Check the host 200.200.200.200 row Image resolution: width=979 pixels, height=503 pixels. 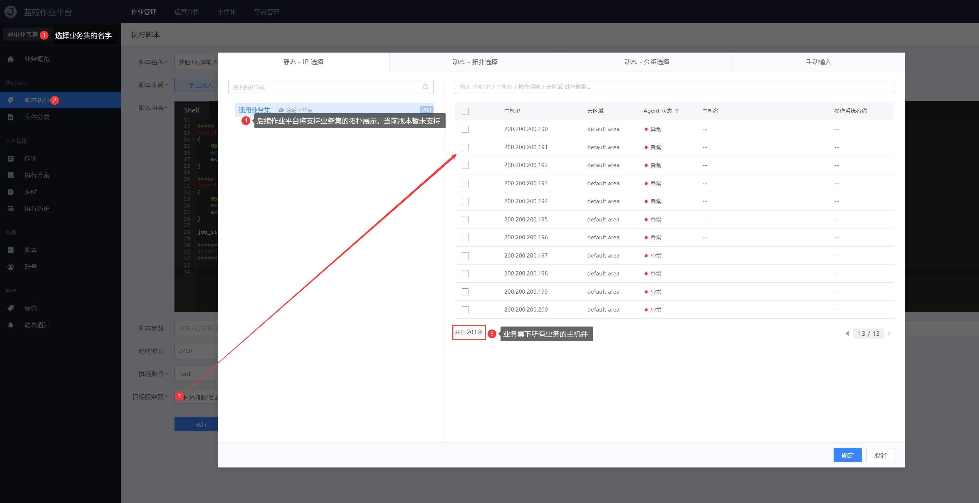[465, 309]
